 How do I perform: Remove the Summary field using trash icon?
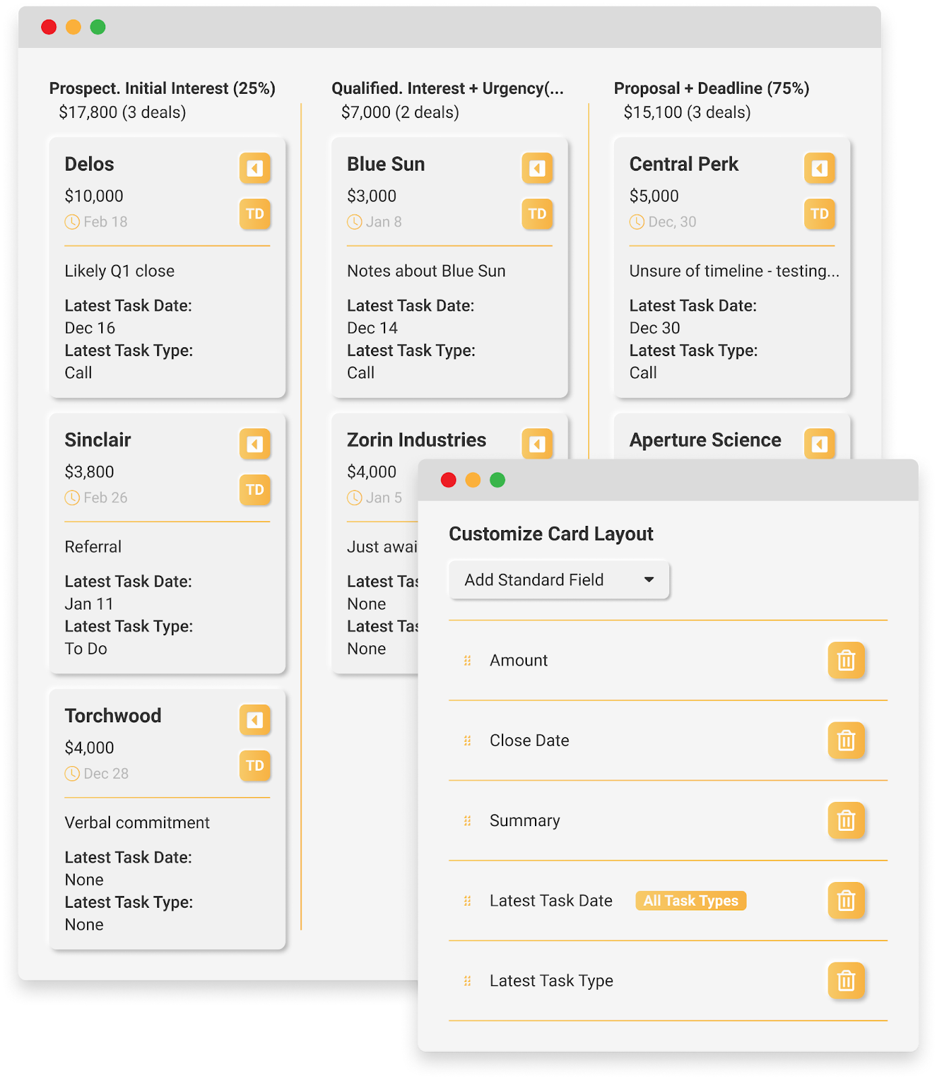pos(846,821)
